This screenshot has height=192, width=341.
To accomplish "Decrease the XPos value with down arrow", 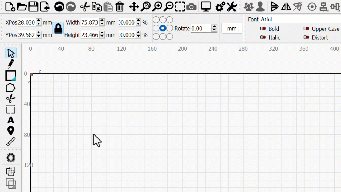I will click(39, 24).
